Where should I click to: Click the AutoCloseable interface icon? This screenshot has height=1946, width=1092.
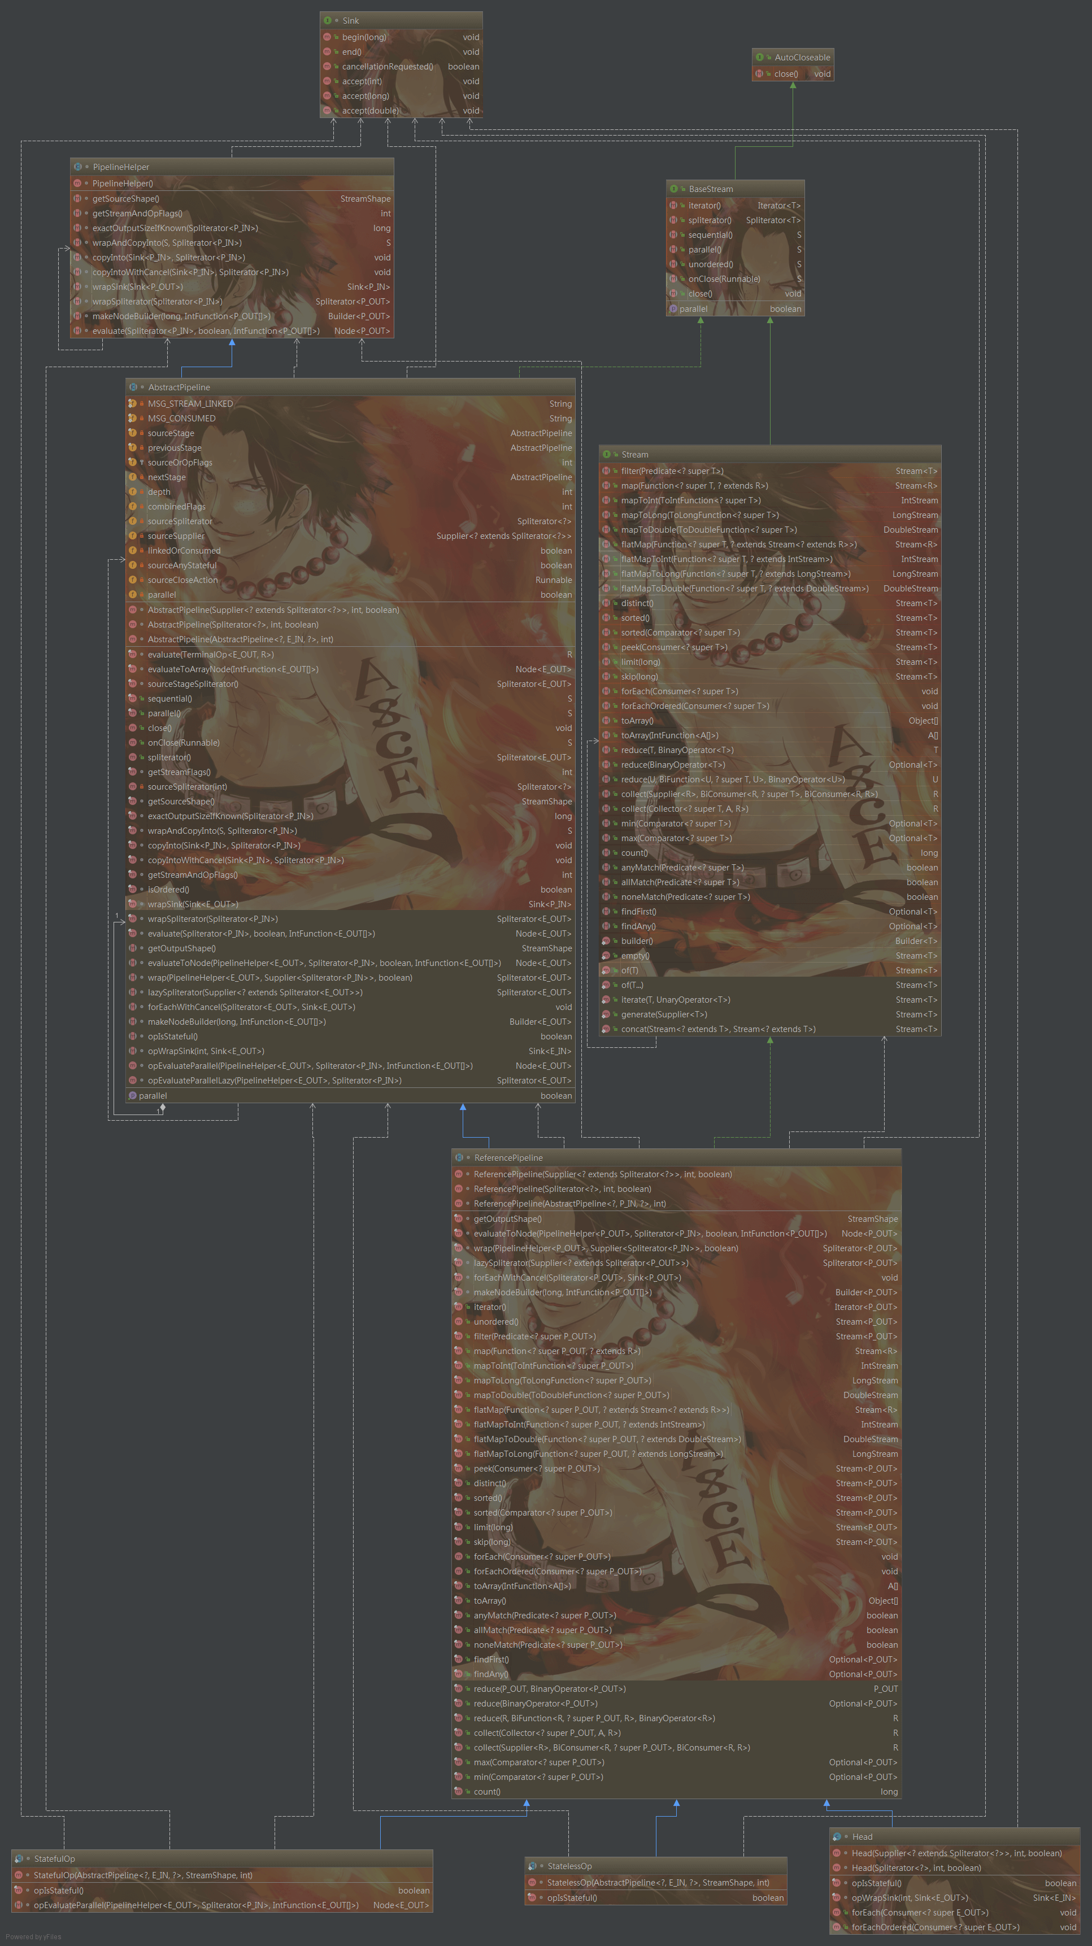[759, 58]
